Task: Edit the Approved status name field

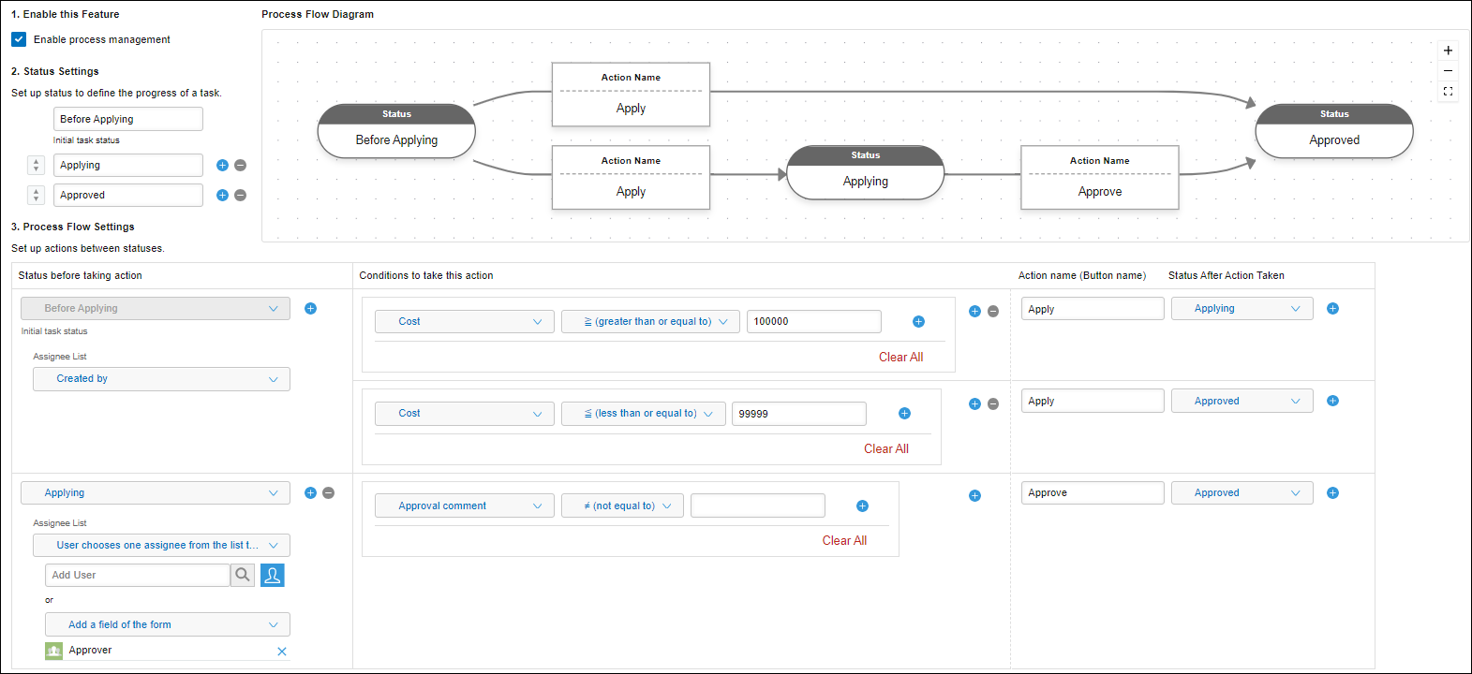Action: 128,195
